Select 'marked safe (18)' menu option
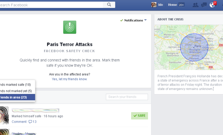The image size is (223, 135). (17, 85)
